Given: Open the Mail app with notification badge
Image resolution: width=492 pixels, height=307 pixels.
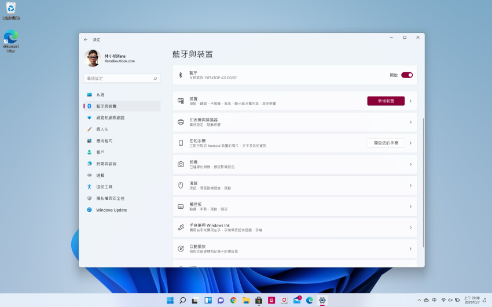Looking at the screenshot, I should (x=297, y=300).
